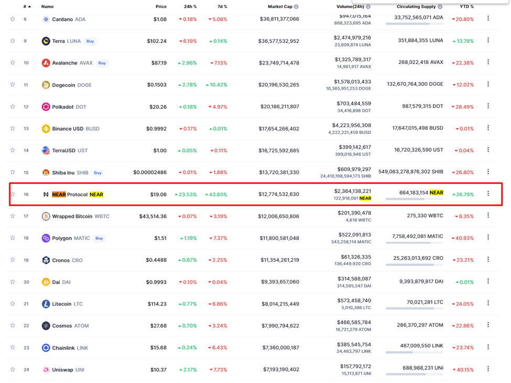Open the Uniswap logo icon
This screenshot has height=383, width=511.
(46, 370)
